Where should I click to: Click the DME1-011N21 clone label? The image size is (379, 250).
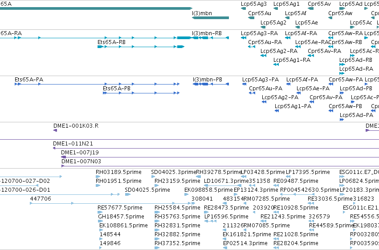pyautogui.click(x=73, y=144)
